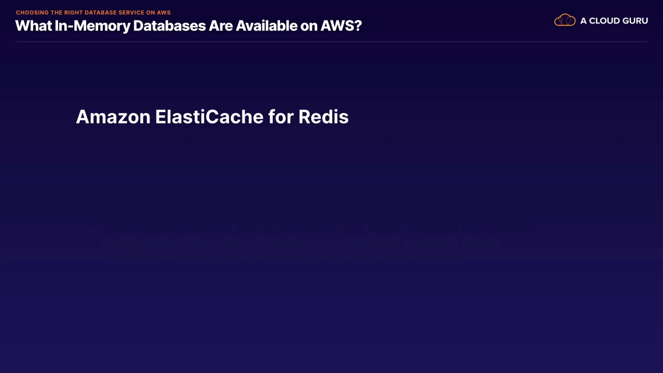The image size is (663, 373).
Task: Click the A CLOUD GURU brand text
Action: [614, 21]
